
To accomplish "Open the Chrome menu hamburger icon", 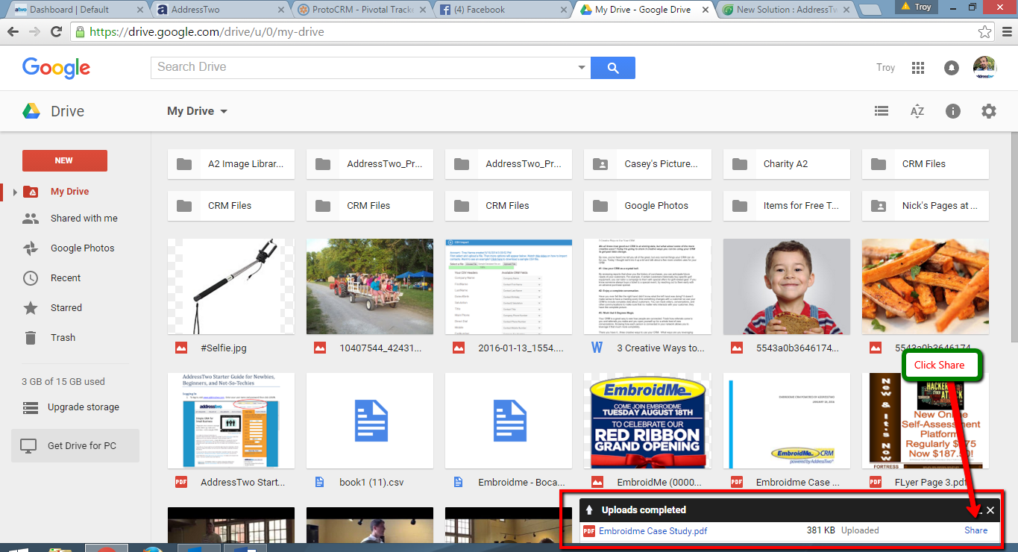I will click(1005, 32).
